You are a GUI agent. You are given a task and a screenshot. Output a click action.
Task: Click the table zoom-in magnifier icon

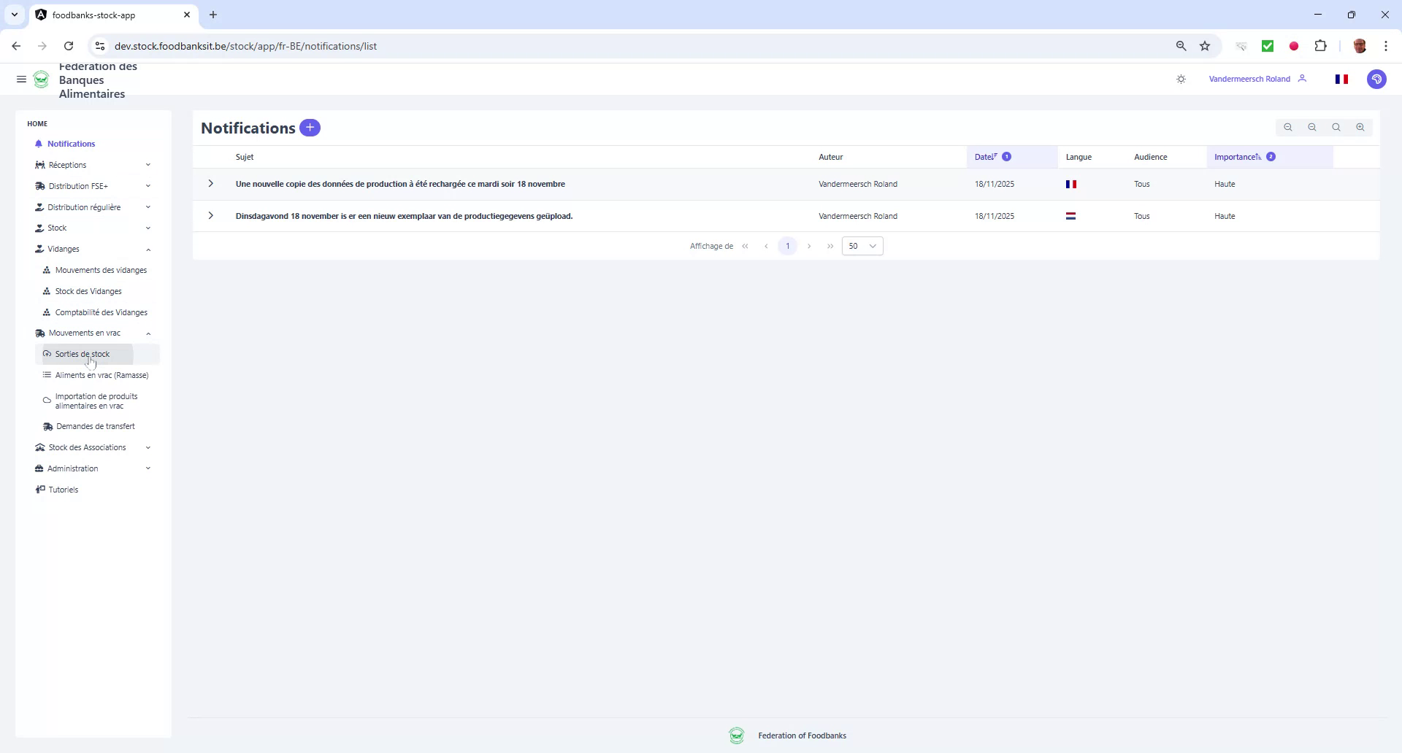coord(1360,127)
